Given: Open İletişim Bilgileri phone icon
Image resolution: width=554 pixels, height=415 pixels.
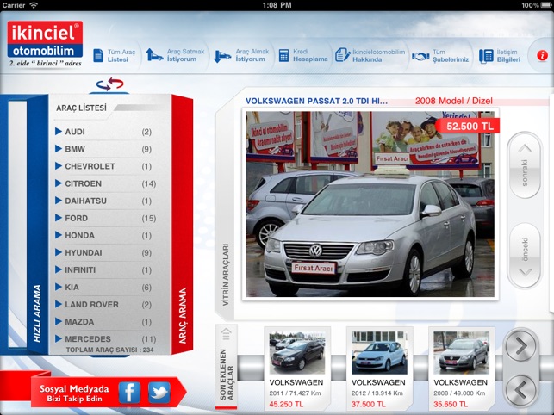Looking at the screenshot, I should (486, 56).
